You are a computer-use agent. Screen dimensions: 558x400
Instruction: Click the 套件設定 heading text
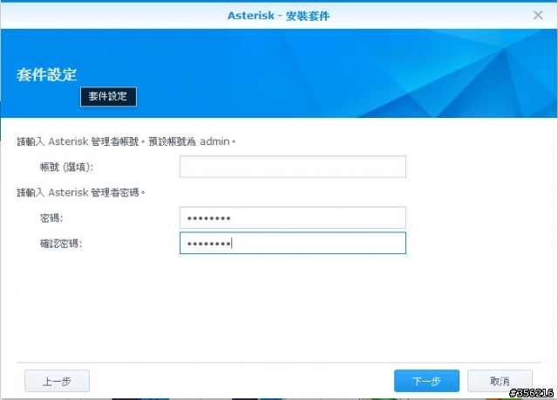coord(46,74)
